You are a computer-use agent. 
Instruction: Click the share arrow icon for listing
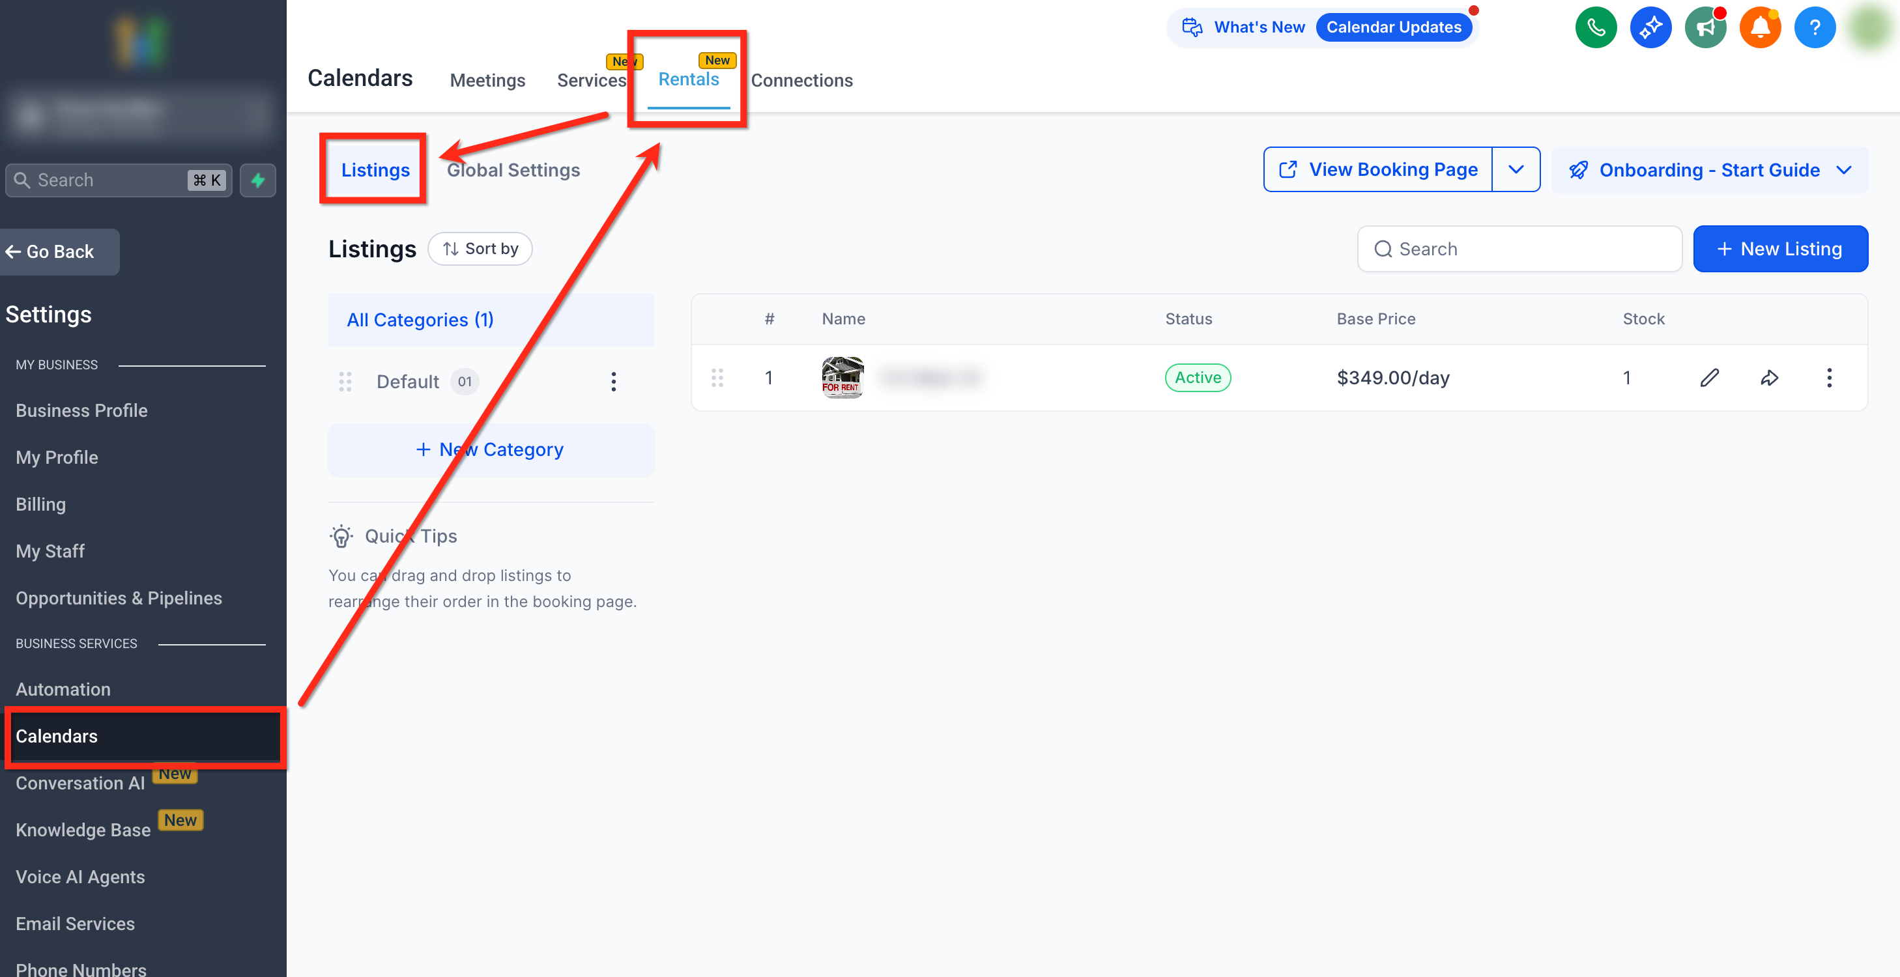point(1770,378)
